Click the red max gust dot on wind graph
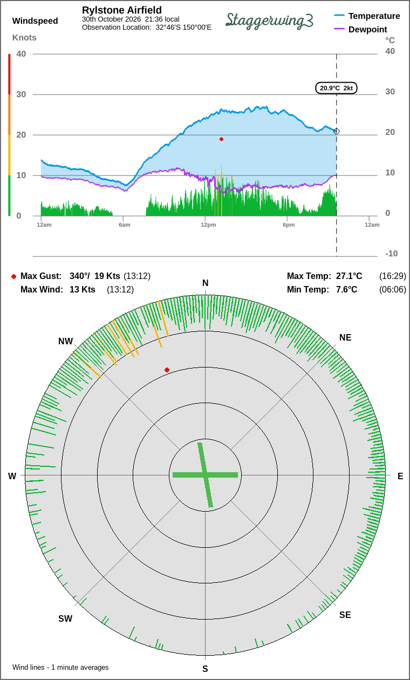410x680 pixels. (221, 139)
